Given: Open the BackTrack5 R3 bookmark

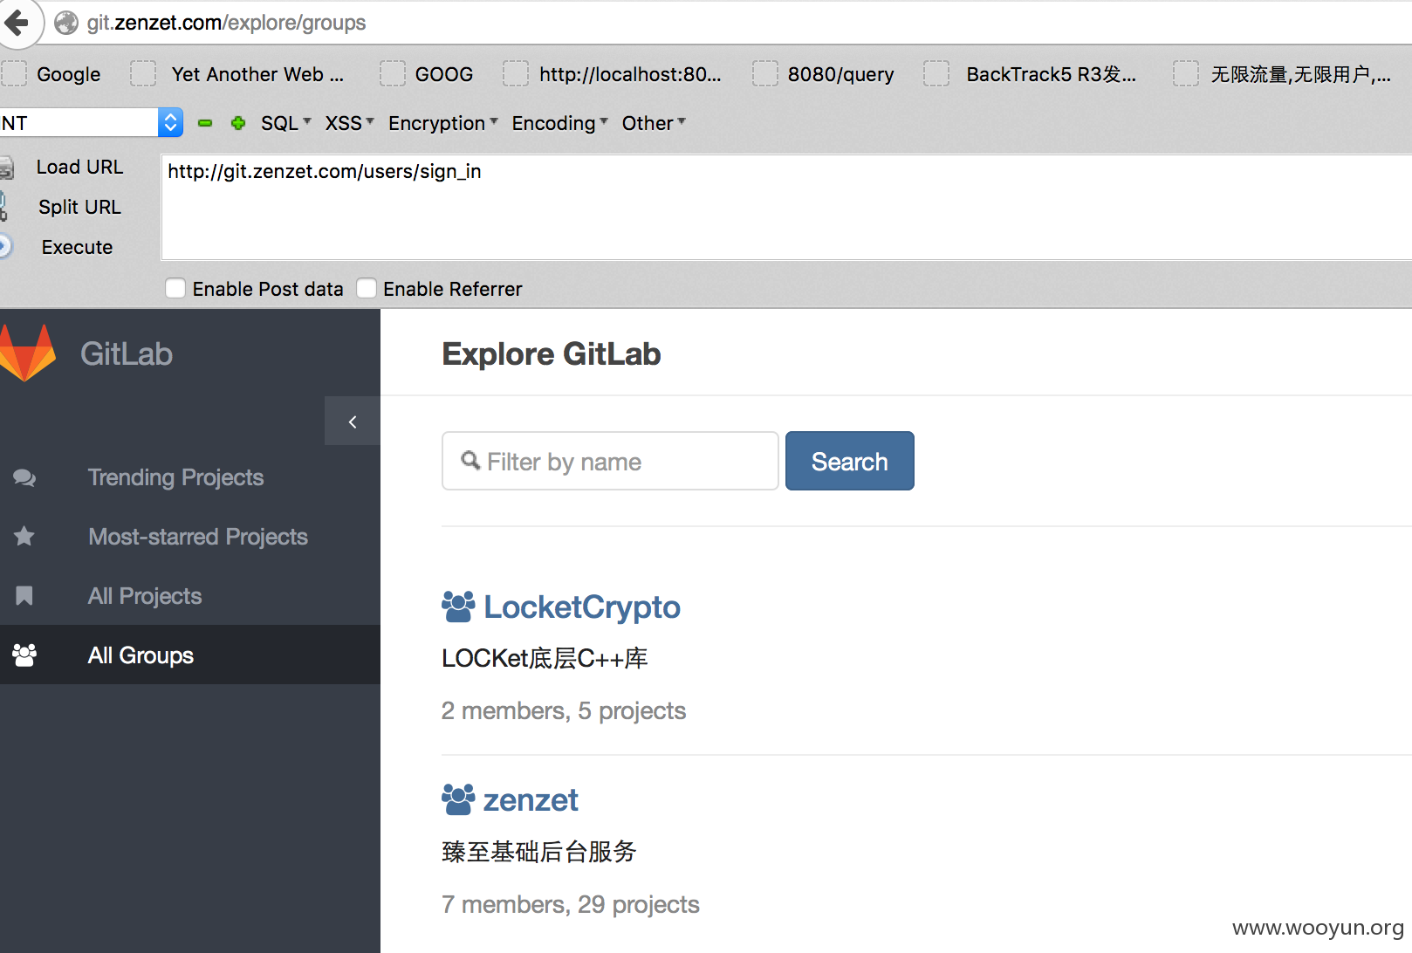Looking at the screenshot, I should [1051, 74].
